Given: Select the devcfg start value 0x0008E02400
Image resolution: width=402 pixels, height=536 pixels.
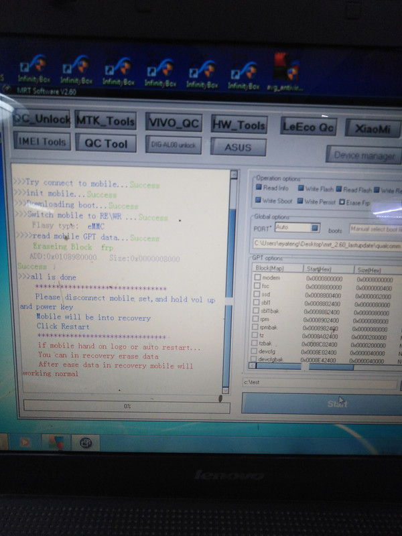Looking at the screenshot, I should pyautogui.click(x=319, y=352).
